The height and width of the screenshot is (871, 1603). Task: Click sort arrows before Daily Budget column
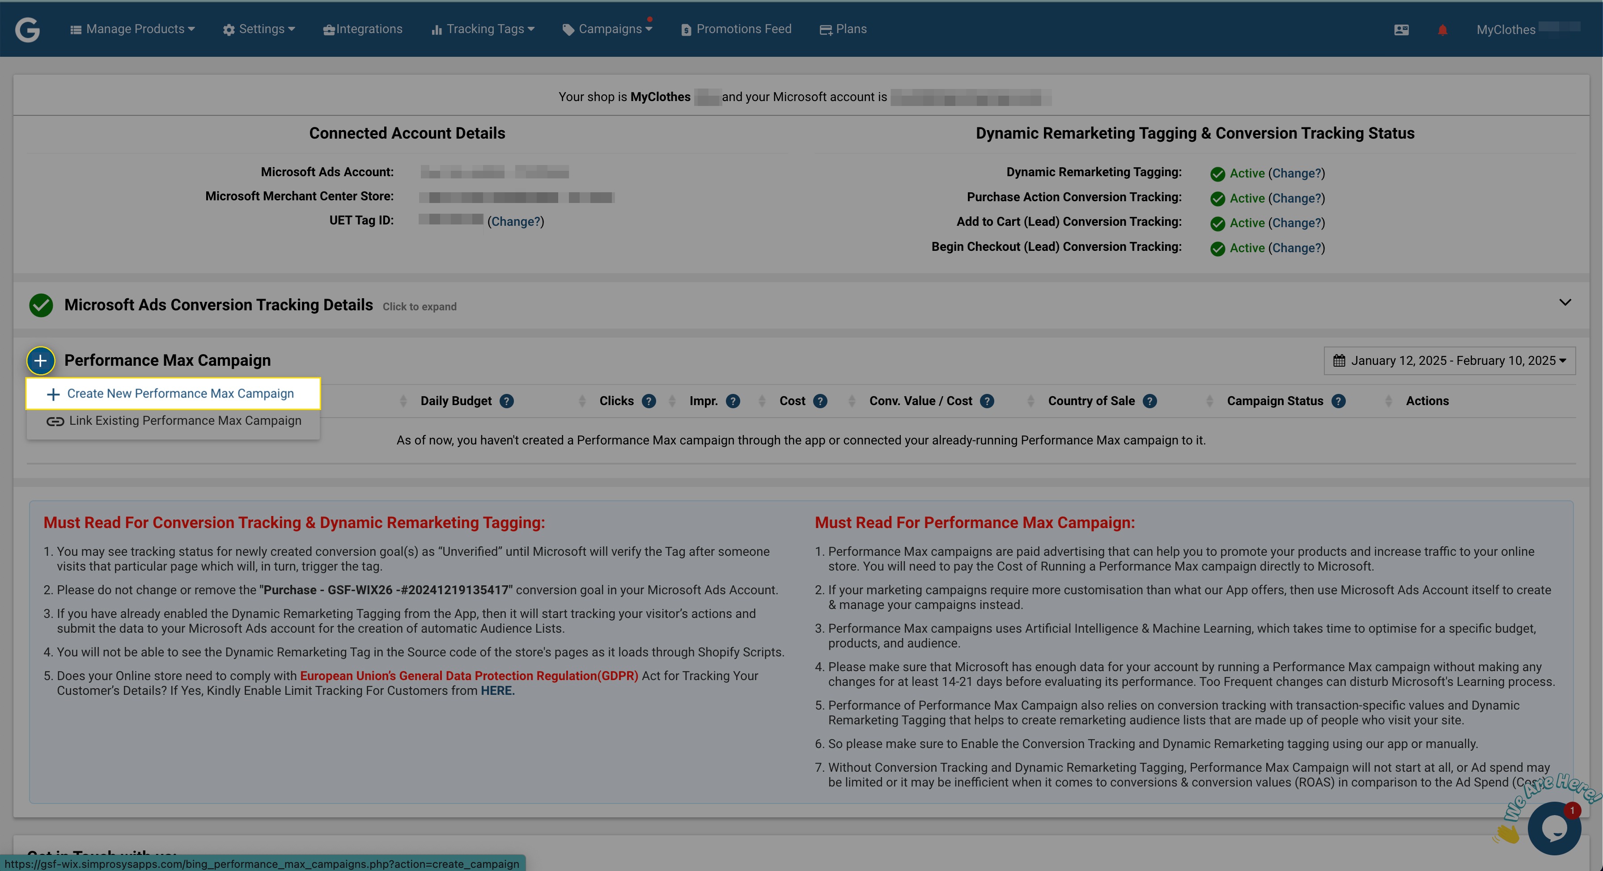pyautogui.click(x=403, y=401)
